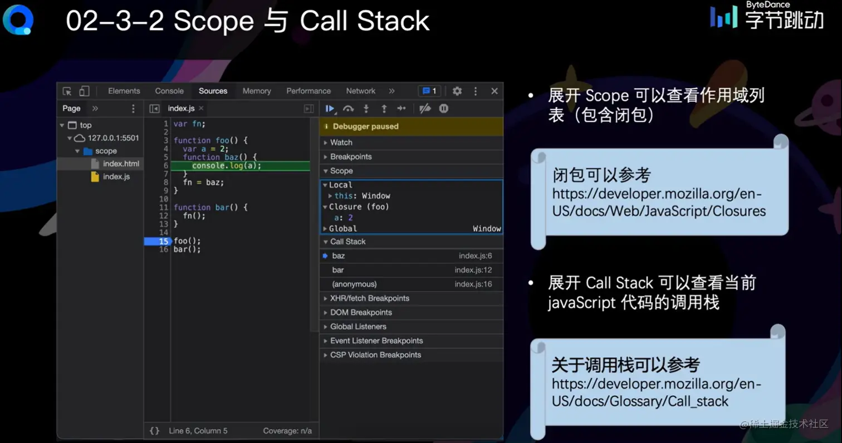This screenshot has height=443, width=842.
Task: Open the DevTools kebab menu beside the gear
Action: point(476,91)
